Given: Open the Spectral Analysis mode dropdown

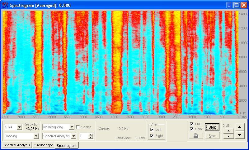Looking at the screenshot, I should [73, 136].
